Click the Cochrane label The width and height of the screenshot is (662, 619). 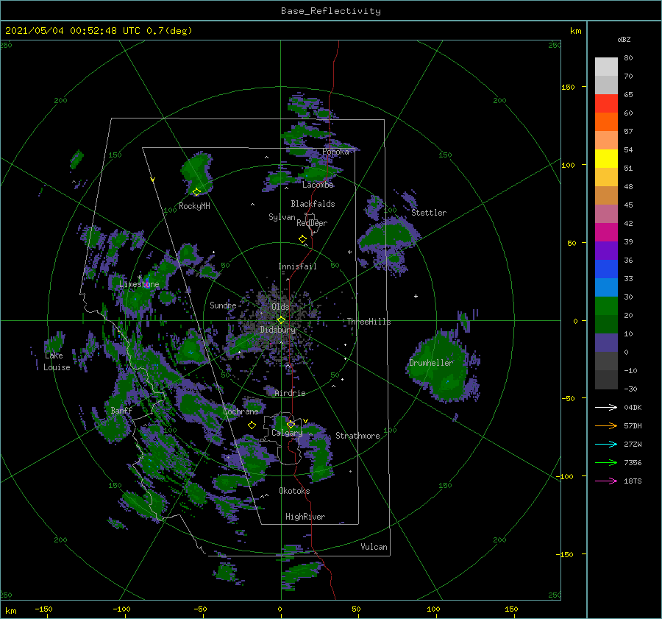(241, 411)
